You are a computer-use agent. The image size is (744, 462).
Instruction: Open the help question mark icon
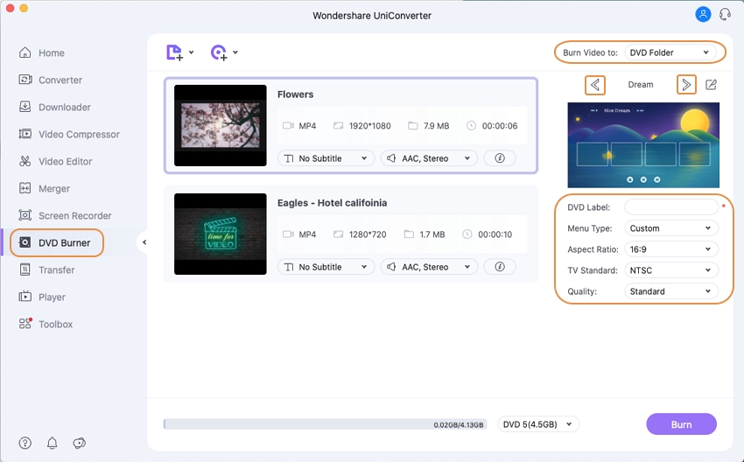(25, 443)
